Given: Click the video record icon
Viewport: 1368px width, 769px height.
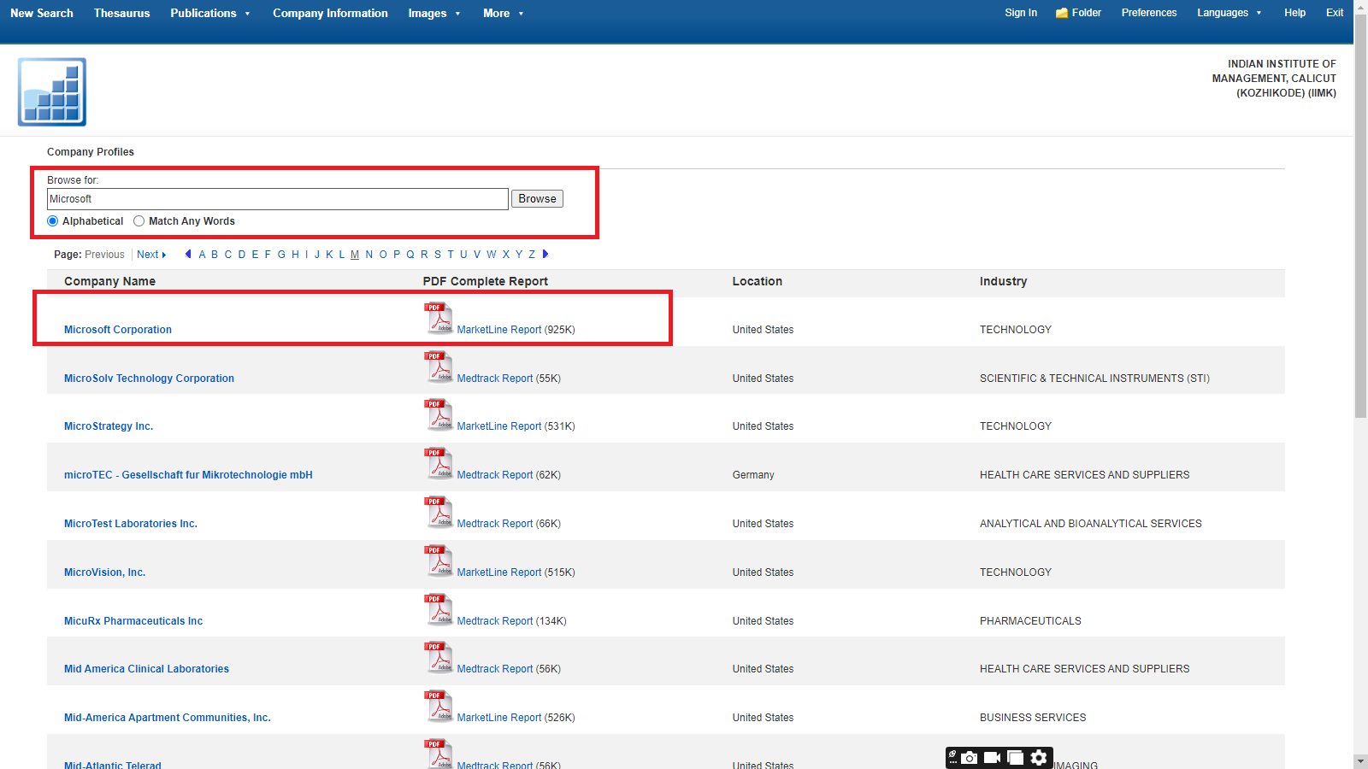Looking at the screenshot, I should (992, 758).
